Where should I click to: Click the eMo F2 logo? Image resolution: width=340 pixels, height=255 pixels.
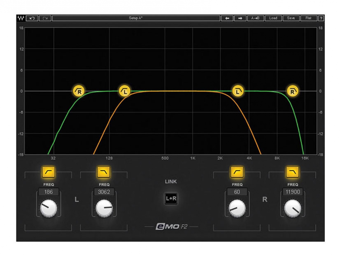point(171,227)
